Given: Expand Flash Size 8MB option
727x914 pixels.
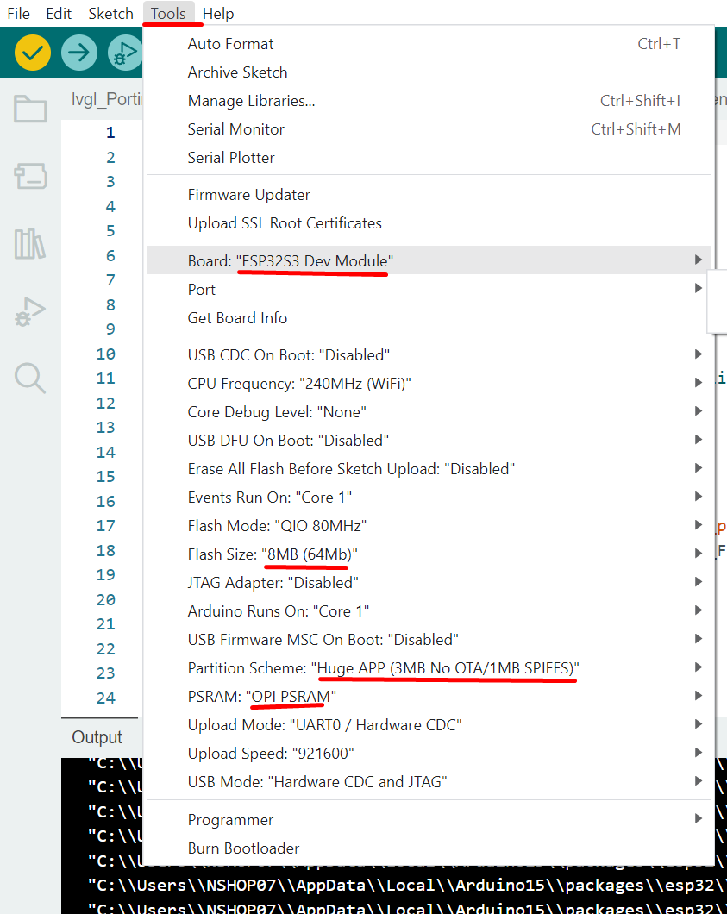Looking at the screenshot, I should click(429, 554).
